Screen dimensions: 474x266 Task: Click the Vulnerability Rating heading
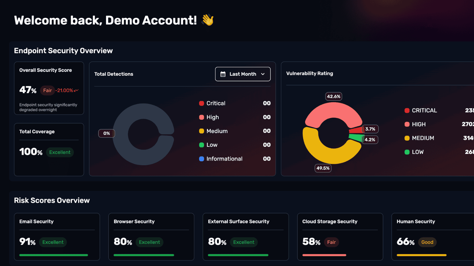coord(310,74)
